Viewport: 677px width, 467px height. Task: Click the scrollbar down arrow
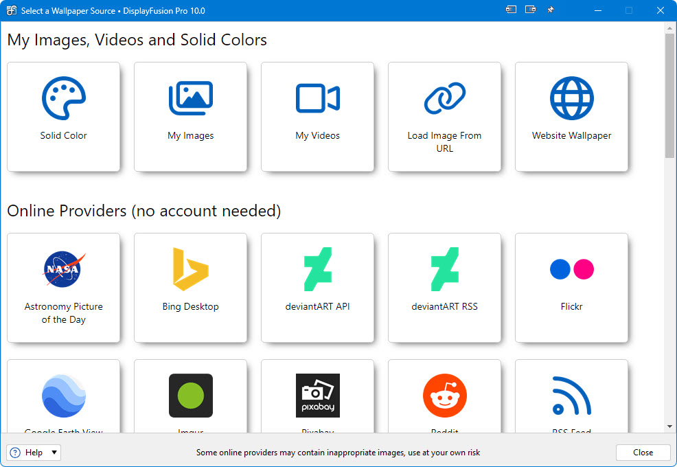click(670, 426)
